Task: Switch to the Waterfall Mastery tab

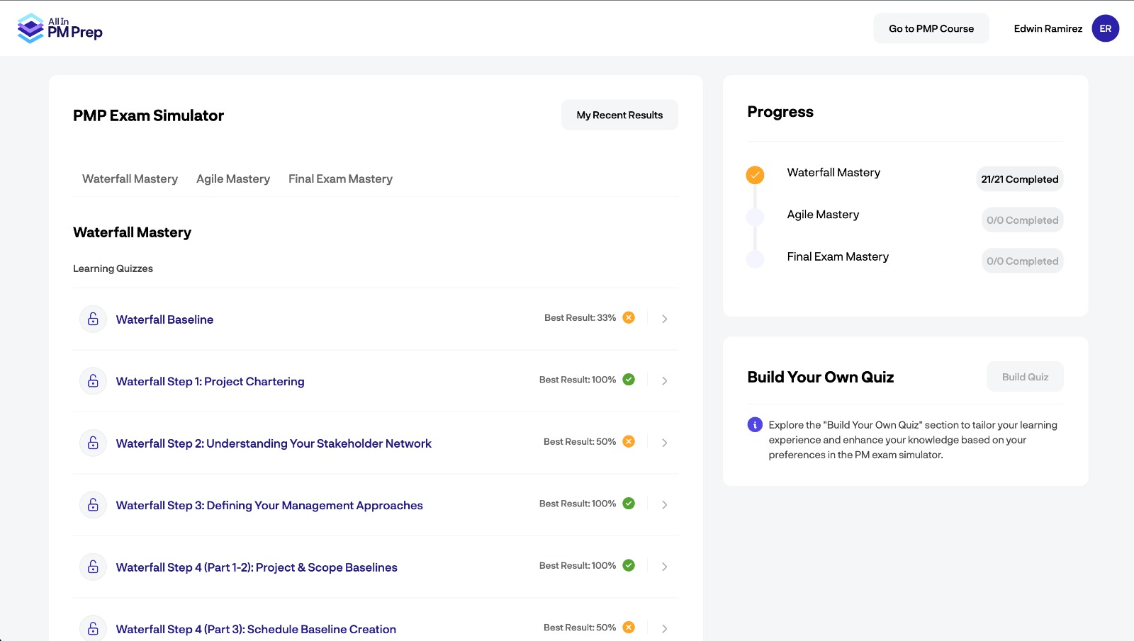Action: pos(130,179)
